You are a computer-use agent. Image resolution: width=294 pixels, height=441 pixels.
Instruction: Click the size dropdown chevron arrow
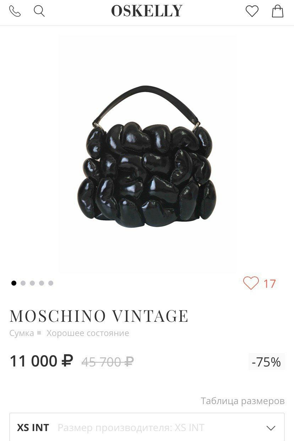[271, 428]
